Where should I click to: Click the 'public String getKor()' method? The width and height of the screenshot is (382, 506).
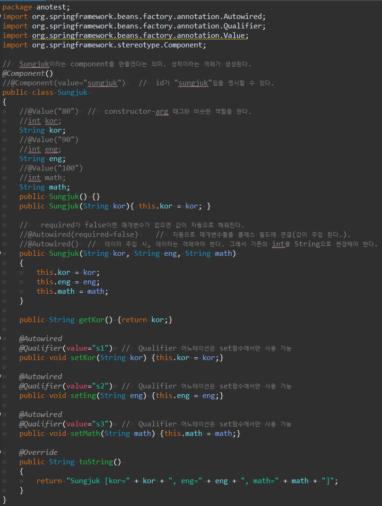96,320
